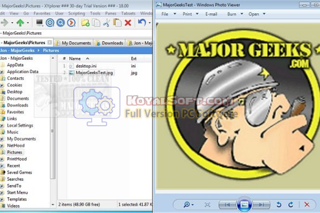320x213 pixels.
Task: Click E-mail in Photo Viewer toolbar
Action: click(x=211, y=14)
